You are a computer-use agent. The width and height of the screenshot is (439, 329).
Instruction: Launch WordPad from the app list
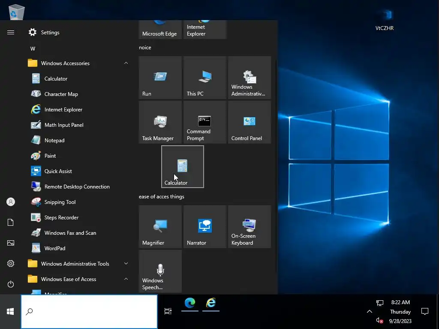click(x=78, y=248)
